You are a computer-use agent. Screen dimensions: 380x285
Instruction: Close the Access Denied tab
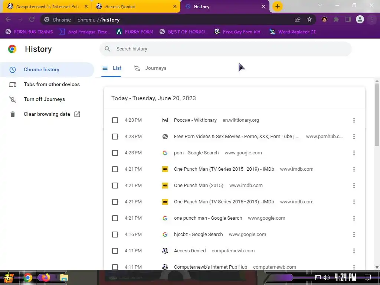coord(175,7)
